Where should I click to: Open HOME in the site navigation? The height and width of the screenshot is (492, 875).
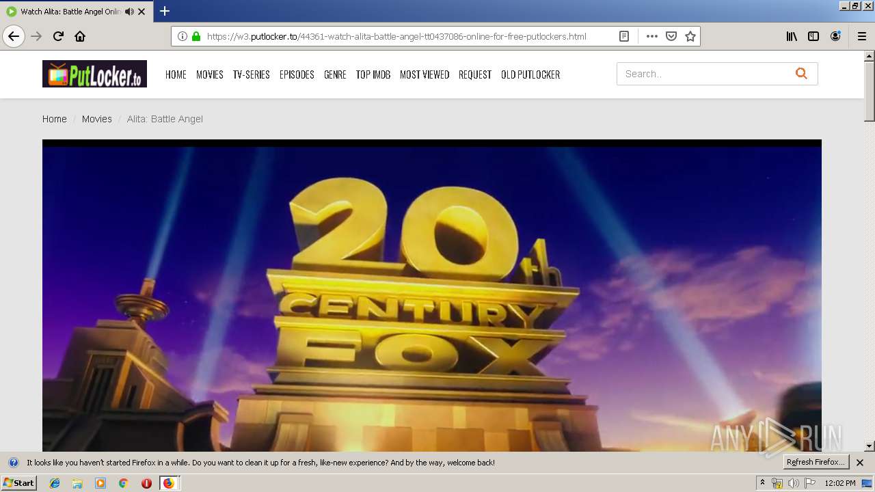click(x=176, y=74)
